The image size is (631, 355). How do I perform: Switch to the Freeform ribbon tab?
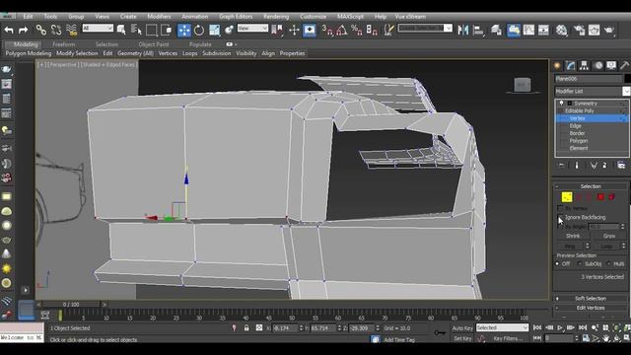[x=63, y=44]
